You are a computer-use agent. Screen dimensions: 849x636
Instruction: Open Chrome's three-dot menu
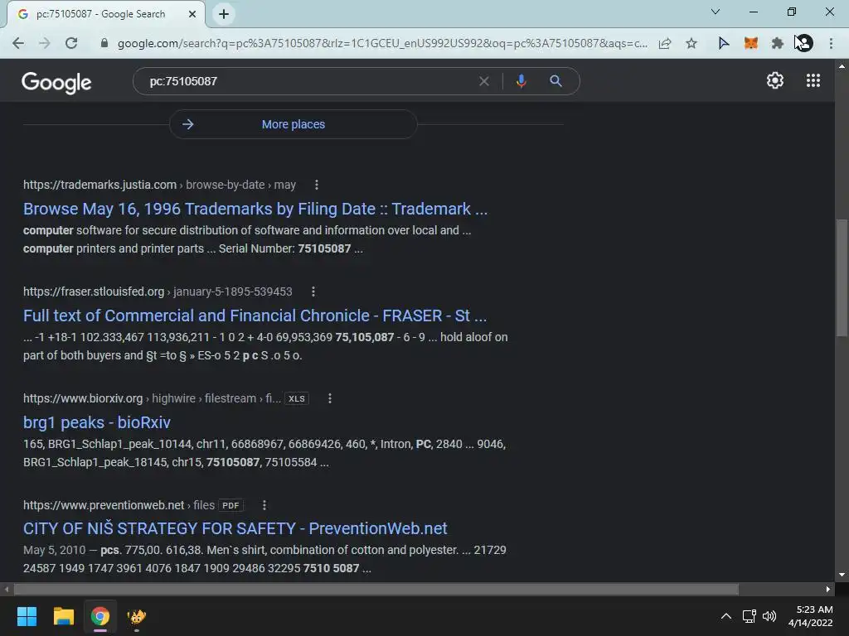point(831,43)
